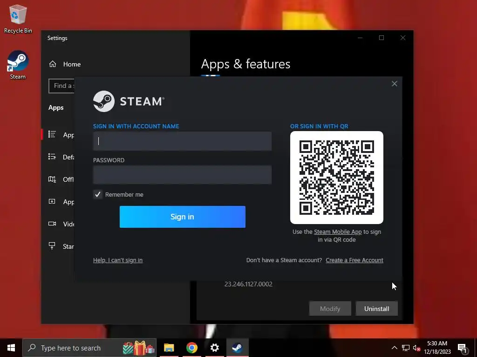Select the Steam desktop shortcut icon

tap(18, 65)
